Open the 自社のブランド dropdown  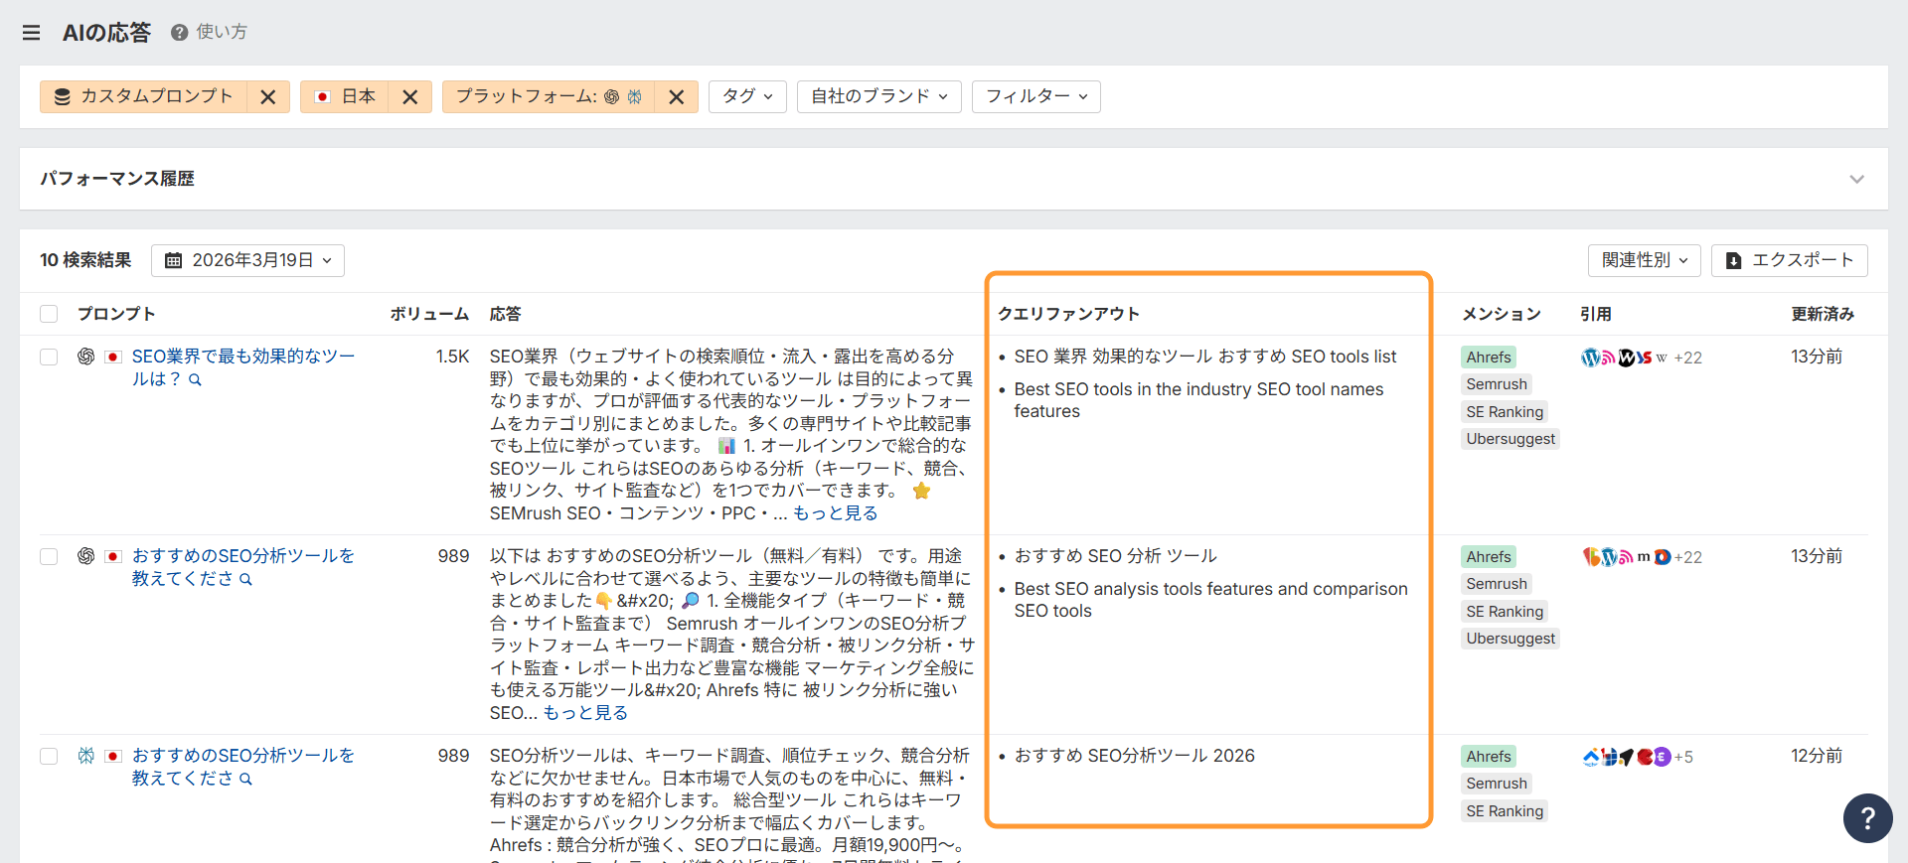[878, 96]
